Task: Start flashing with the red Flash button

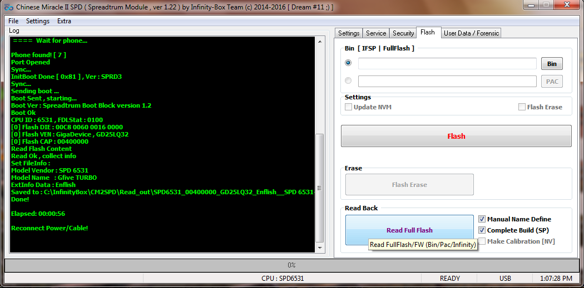Action: coord(456,136)
